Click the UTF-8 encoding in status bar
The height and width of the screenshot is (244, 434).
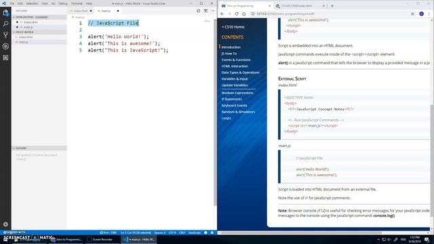coord(172,232)
